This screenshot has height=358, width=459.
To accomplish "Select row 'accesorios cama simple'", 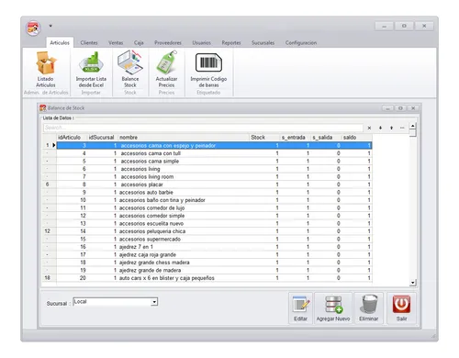I will [214, 162].
